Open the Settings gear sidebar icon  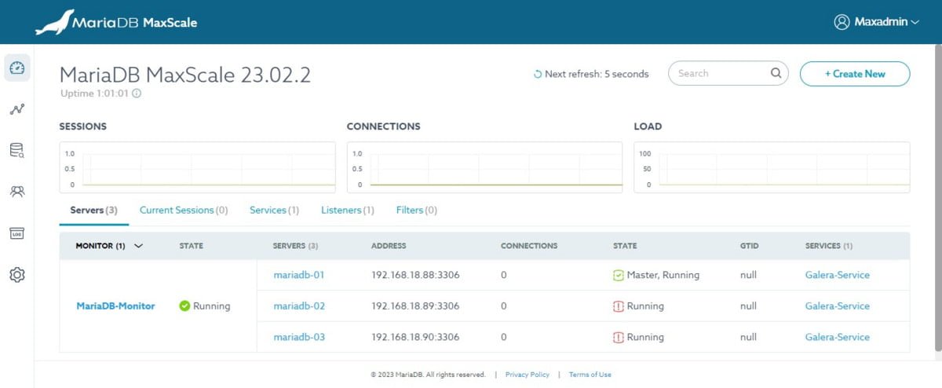click(x=17, y=275)
